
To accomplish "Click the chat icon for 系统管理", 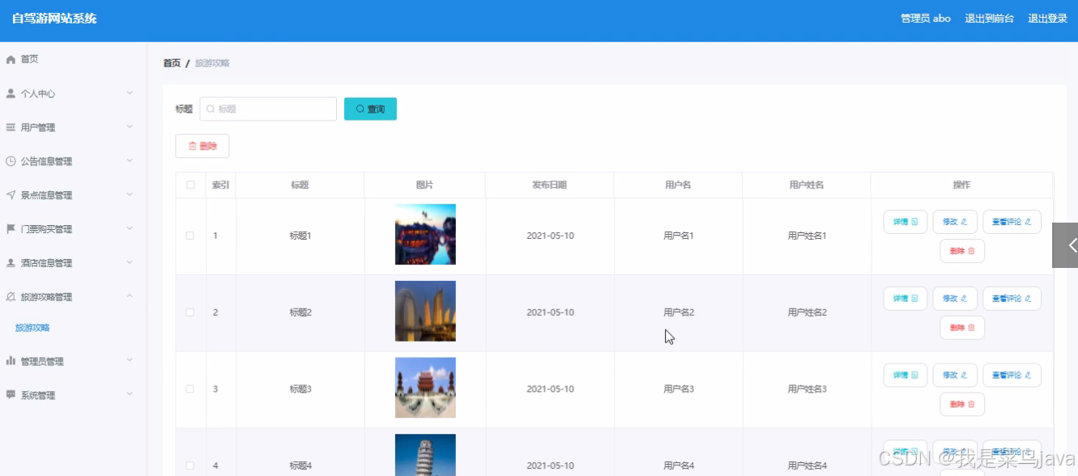I will (x=11, y=395).
